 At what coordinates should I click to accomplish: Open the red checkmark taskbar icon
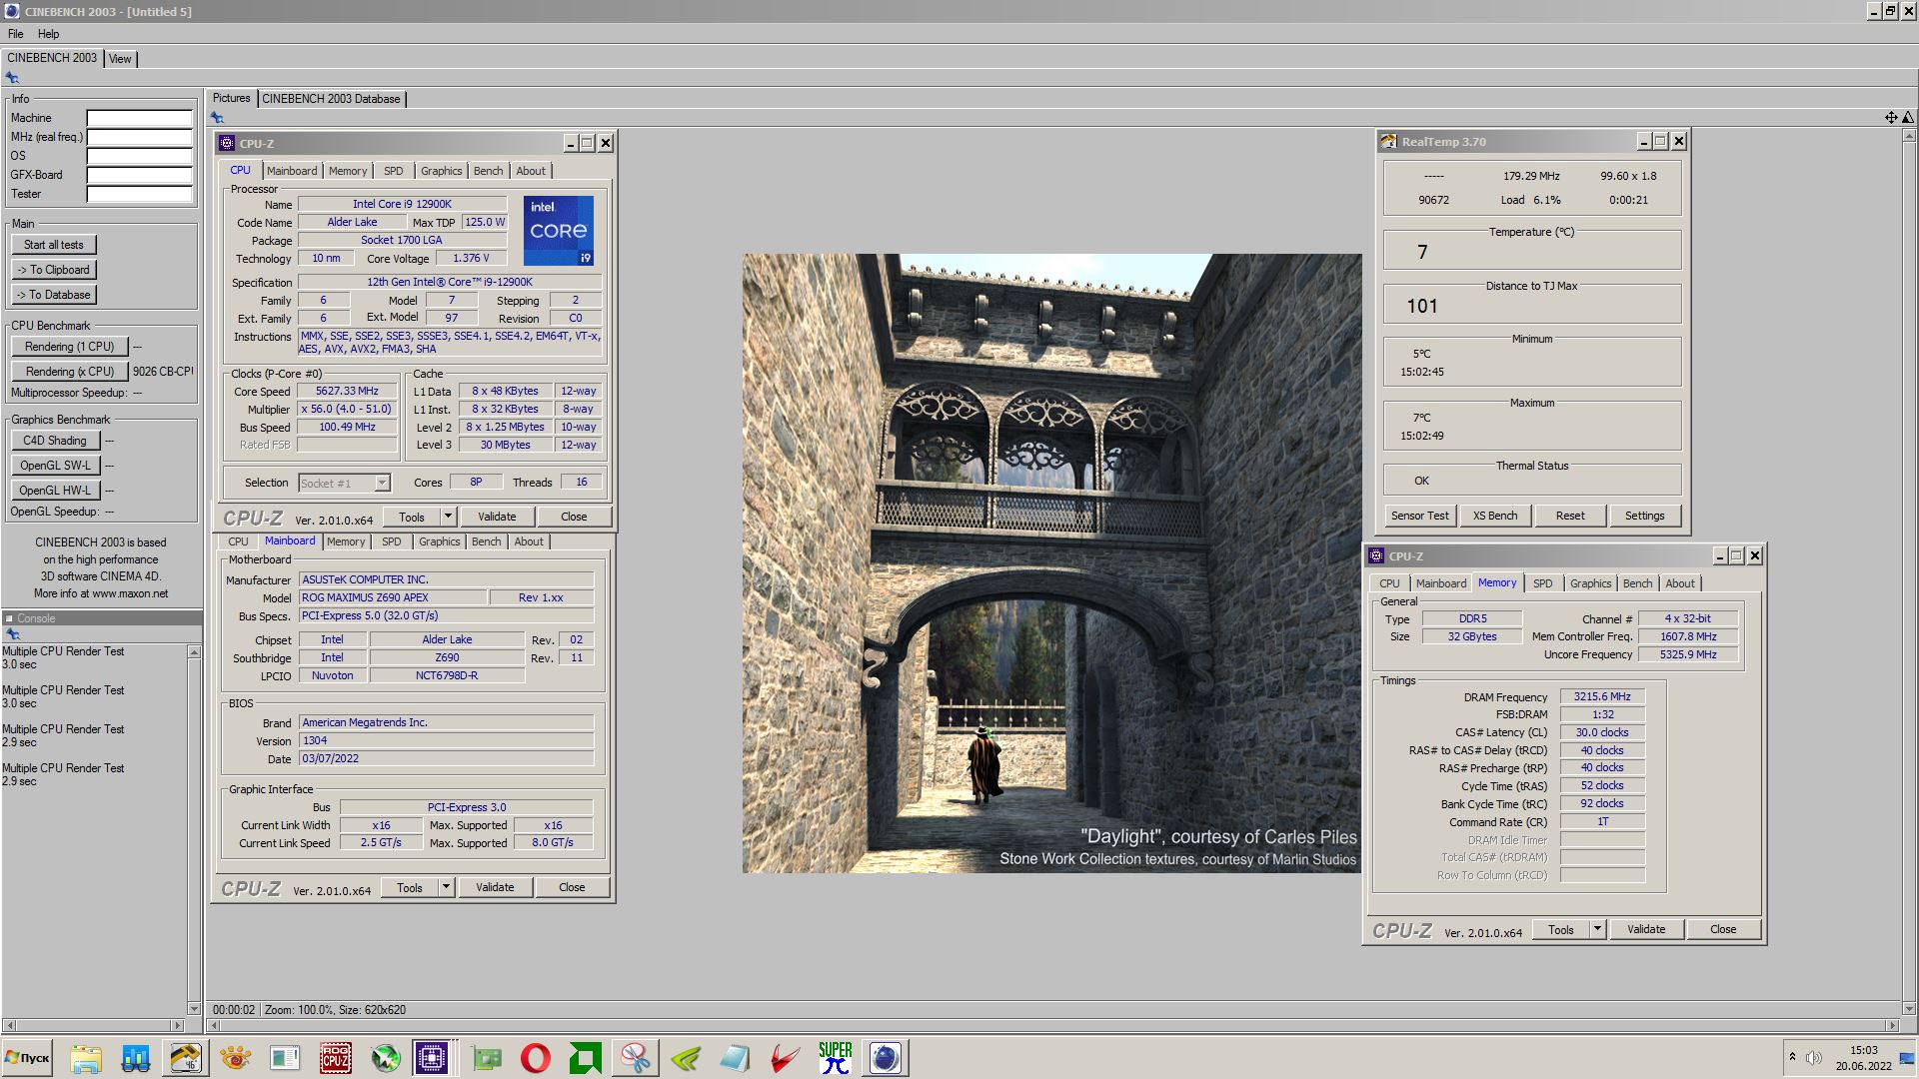(x=785, y=1058)
